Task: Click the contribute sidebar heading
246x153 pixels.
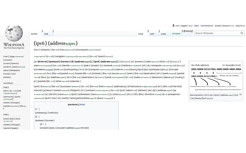Action: (x=8, y=83)
